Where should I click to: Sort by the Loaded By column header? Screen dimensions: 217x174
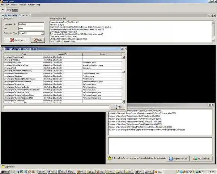63,54
